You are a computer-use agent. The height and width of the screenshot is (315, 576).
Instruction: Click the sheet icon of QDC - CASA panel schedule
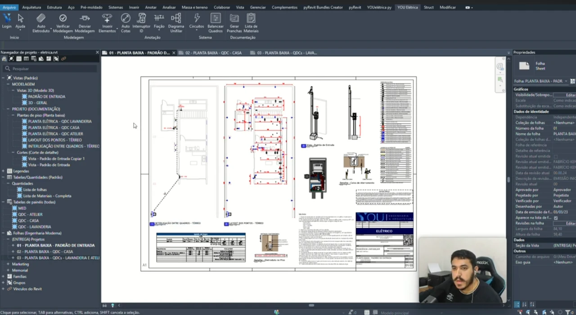(14, 220)
